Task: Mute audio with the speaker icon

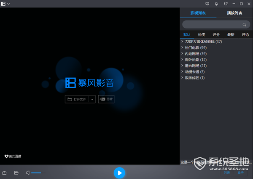Action: pyautogui.click(x=28, y=173)
